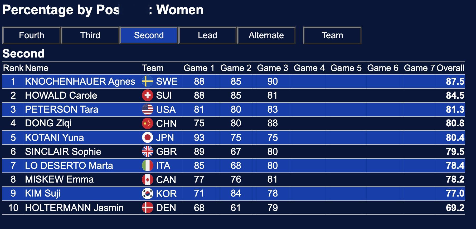The width and height of the screenshot is (476, 229).
Task: Click the Denmark flag icon
Action: (x=147, y=208)
